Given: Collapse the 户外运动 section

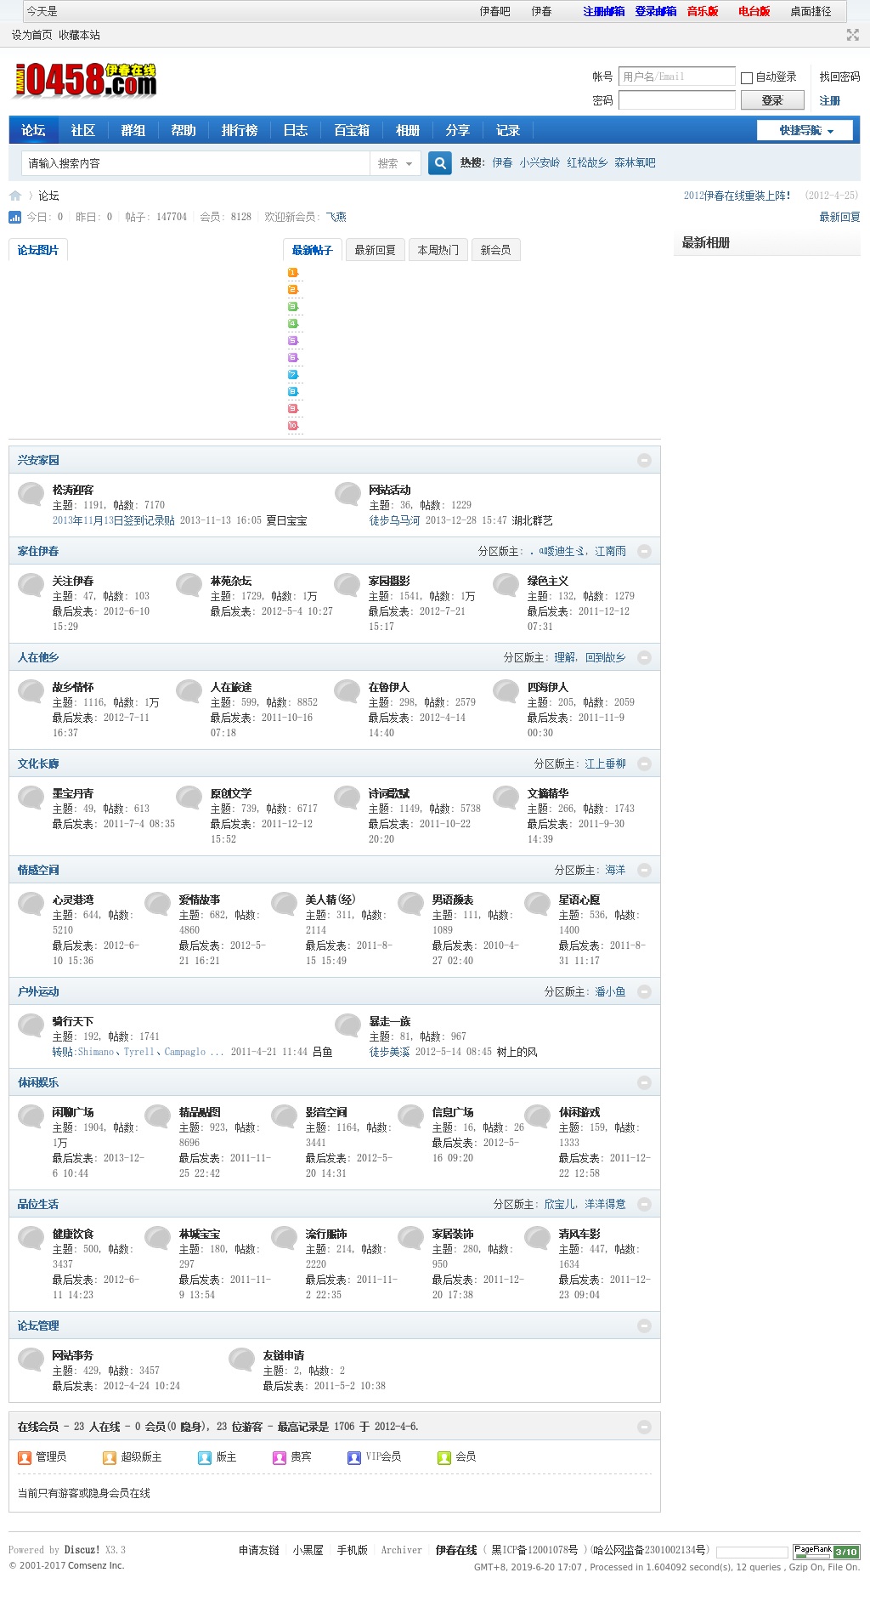Looking at the screenshot, I should tap(644, 991).
